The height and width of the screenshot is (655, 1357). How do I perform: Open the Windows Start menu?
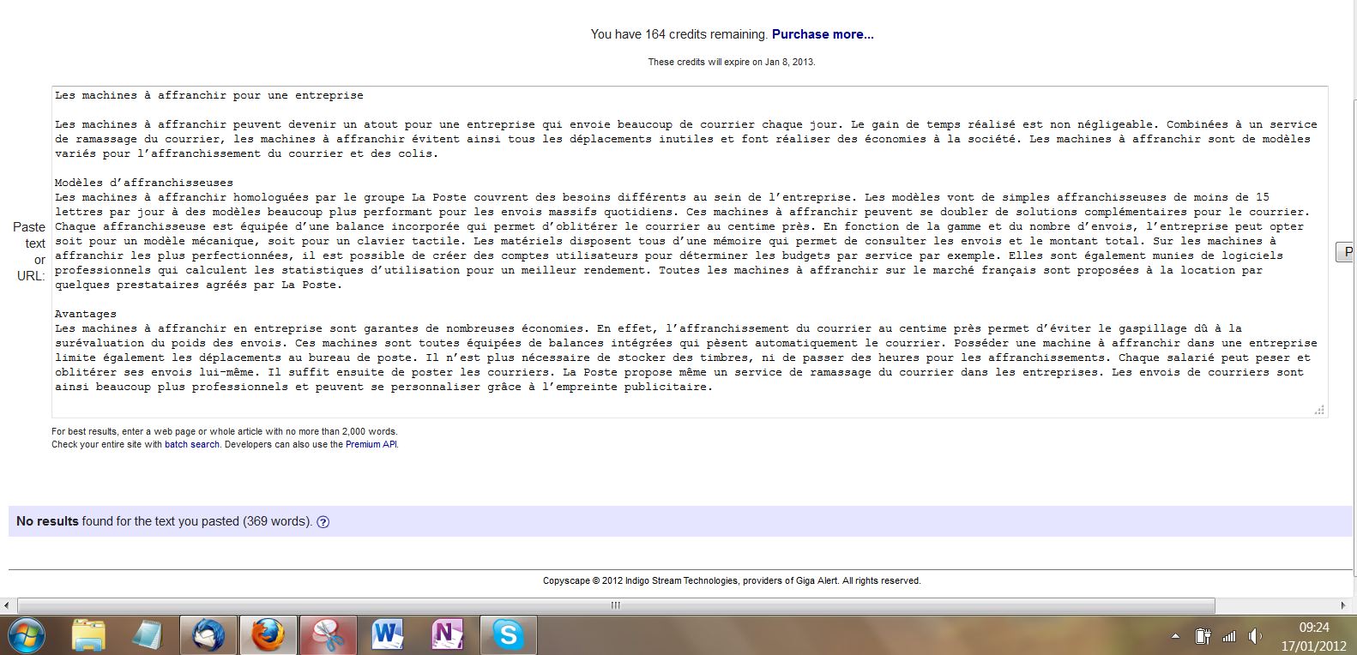tap(26, 635)
